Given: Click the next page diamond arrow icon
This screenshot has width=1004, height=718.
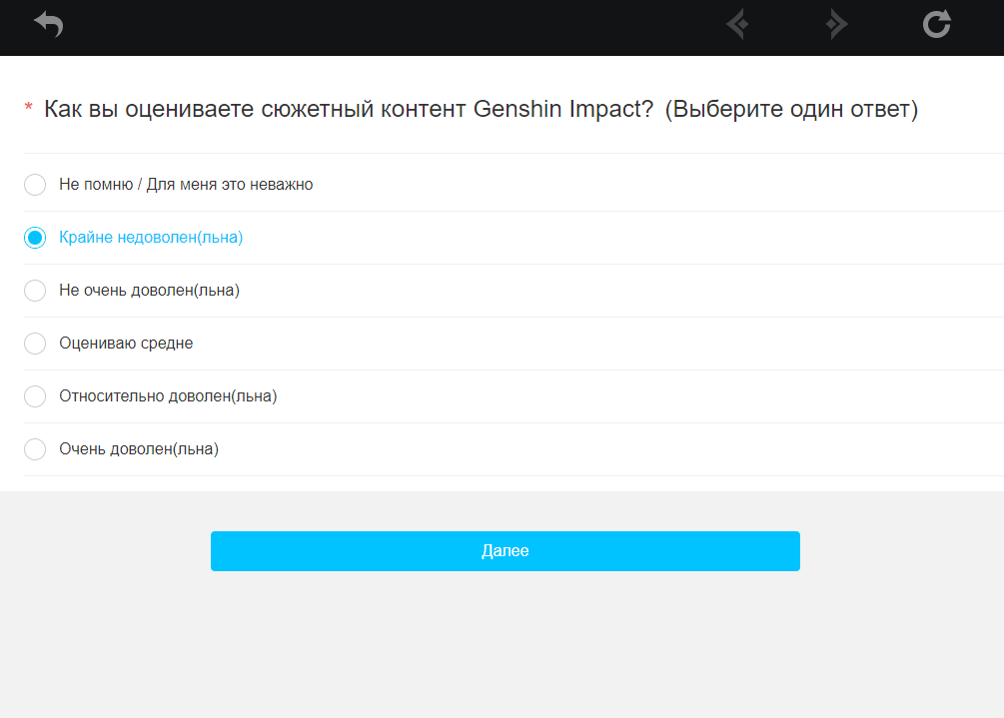Looking at the screenshot, I should click(x=837, y=24).
